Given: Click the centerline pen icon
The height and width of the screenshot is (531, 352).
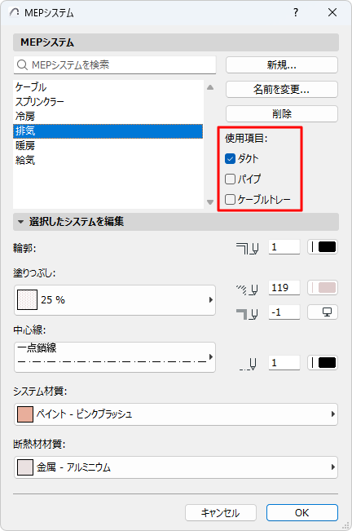Looking at the screenshot, I should coord(249,364).
